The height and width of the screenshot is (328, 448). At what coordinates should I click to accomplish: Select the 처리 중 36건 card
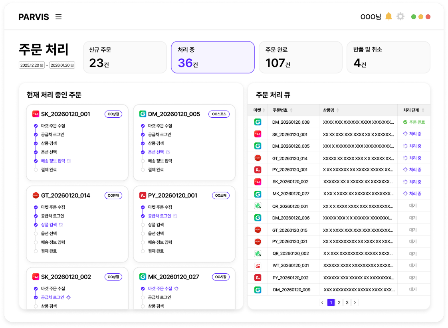coord(212,57)
